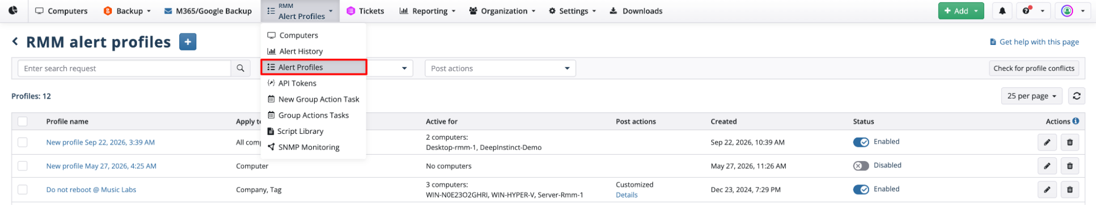This screenshot has height=205, width=1096.
Task: Click in the Enter search request field
Action: pyautogui.click(x=124, y=69)
